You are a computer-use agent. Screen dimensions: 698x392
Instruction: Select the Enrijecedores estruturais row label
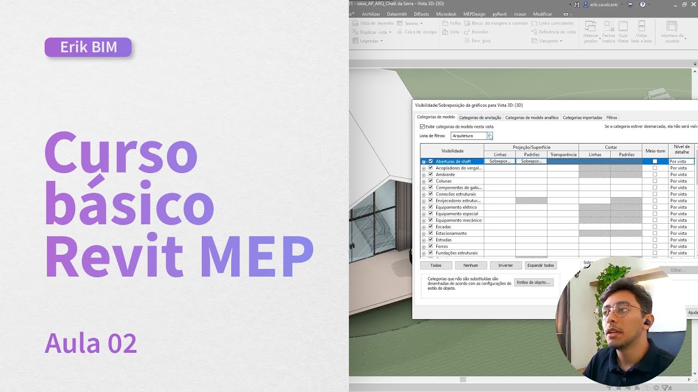pos(458,201)
